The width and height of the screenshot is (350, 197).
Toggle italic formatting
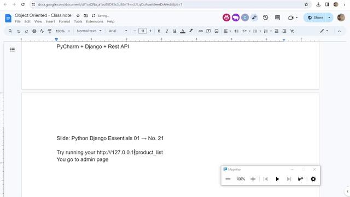pyautogui.click(x=167, y=31)
